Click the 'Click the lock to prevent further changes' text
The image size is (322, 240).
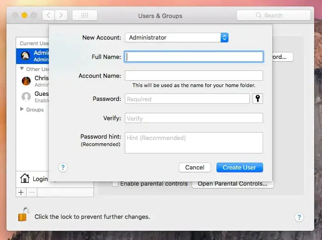pyautogui.click(x=92, y=217)
